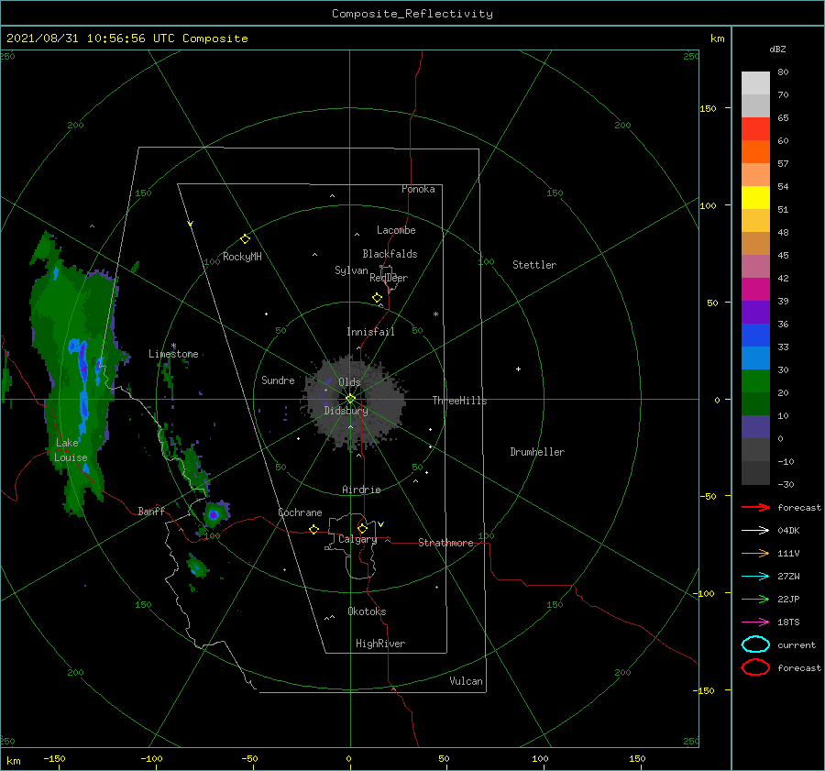Click the Didsbury label
The height and width of the screenshot is (771, 825).
(x=346, y=411)
